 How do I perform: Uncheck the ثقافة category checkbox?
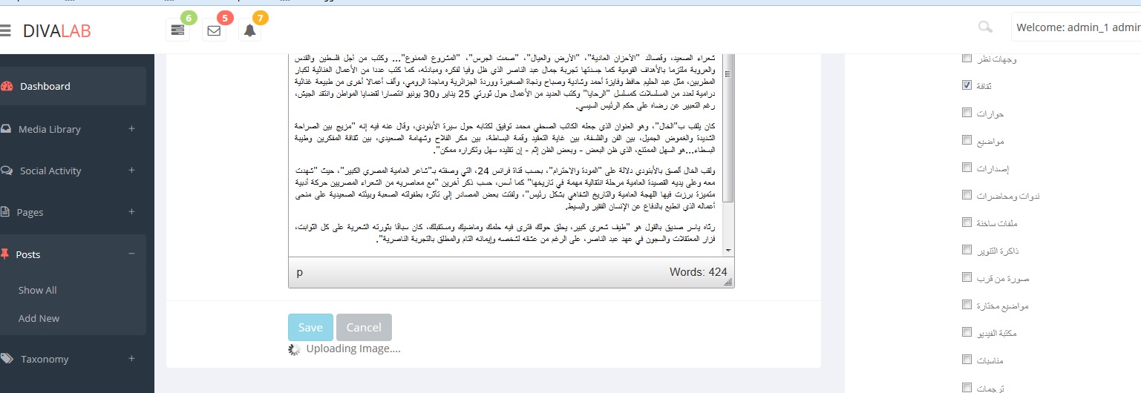967,85
